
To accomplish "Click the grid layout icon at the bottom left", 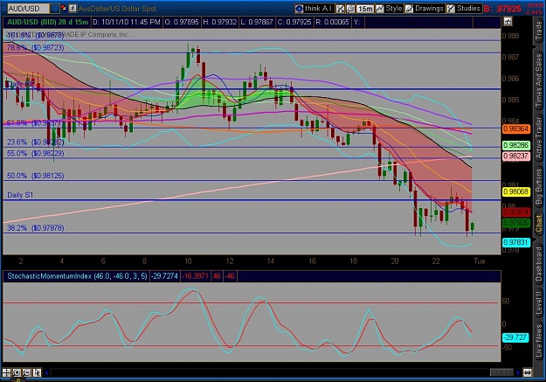I will point(6,372).
